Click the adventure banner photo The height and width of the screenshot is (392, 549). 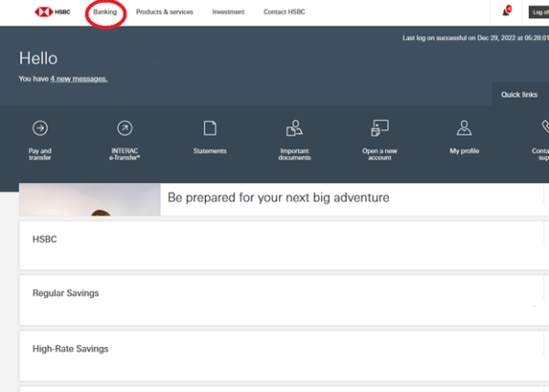[90, 200]
